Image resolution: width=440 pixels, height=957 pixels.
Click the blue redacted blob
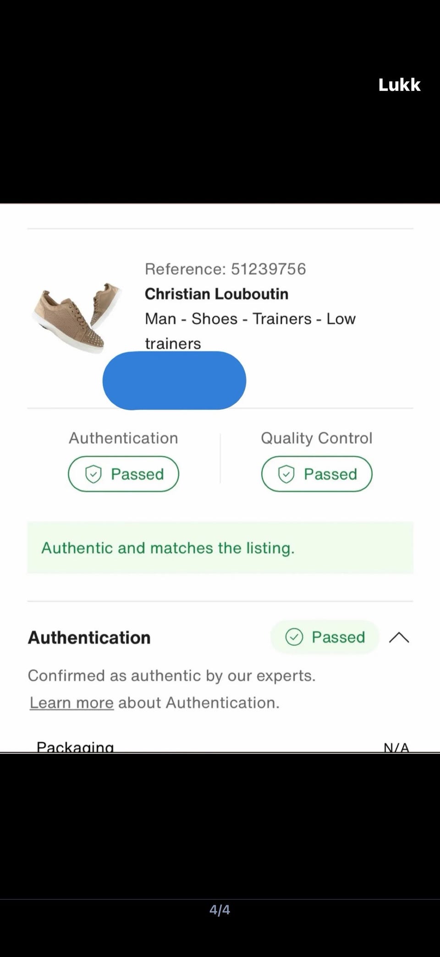point(174,380)
